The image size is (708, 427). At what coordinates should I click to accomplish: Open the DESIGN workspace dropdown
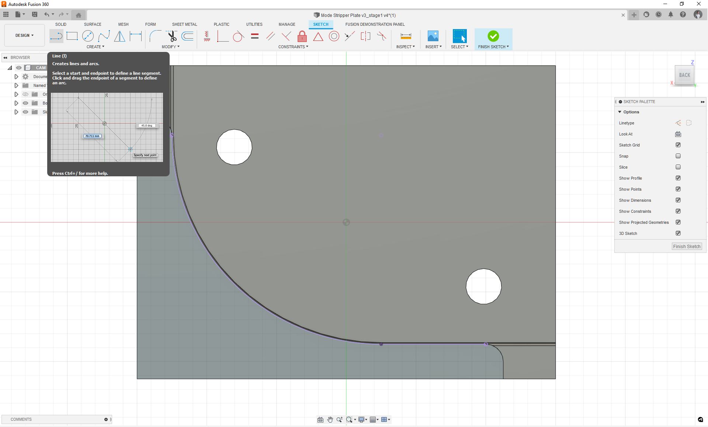coord(24,35)
